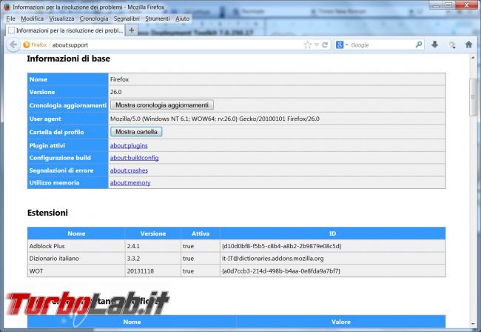Click the Versione column header in Estensioni

(x=152, y=233)
